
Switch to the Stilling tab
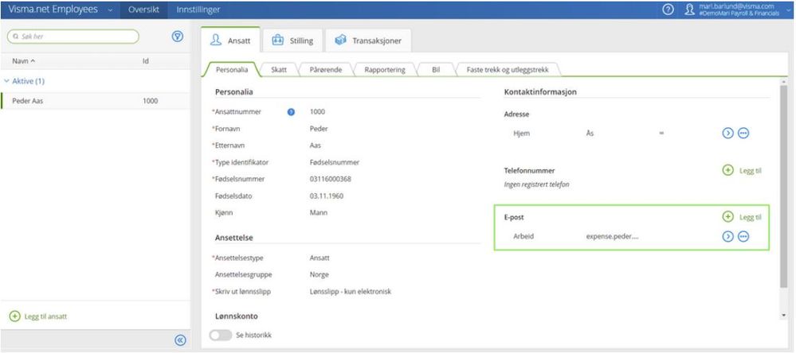(292, 41)
